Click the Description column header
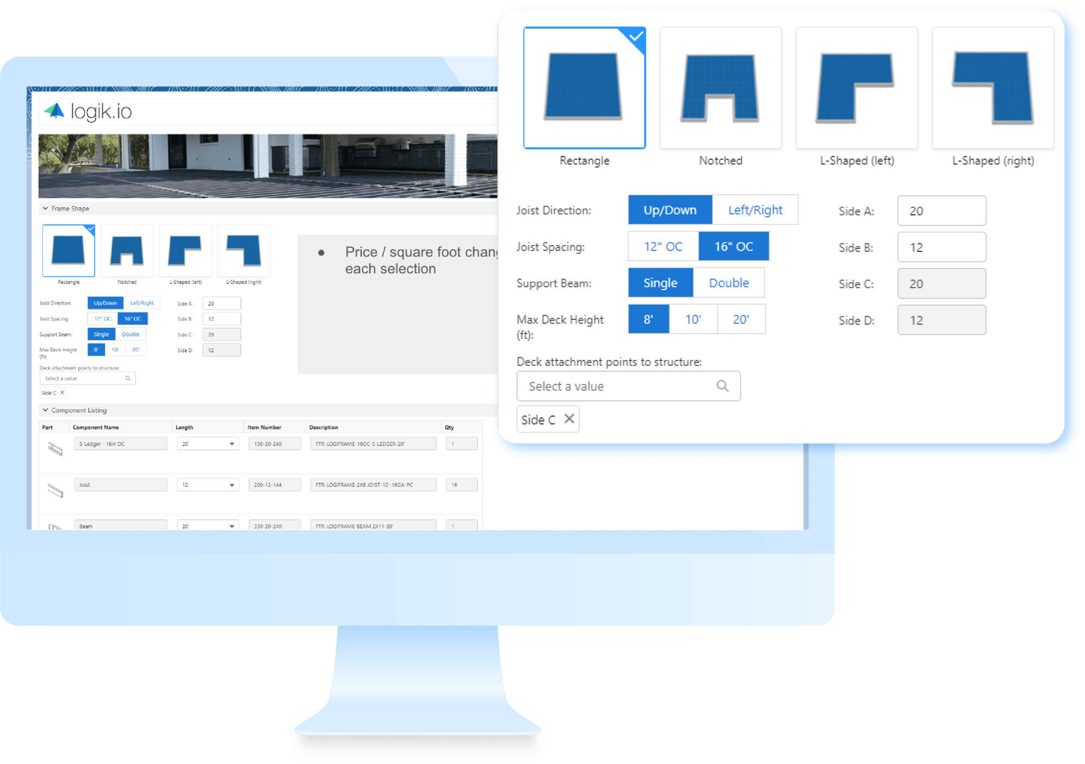Image resolution: width=1085 pixels, height=764 pixels. click(x=323, y=427)
